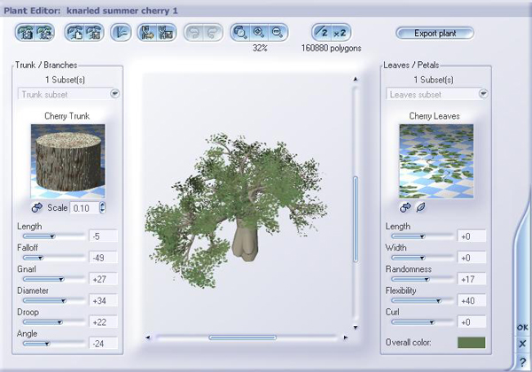Click the Falloff value field -49

pyautogui.click(x=104, y=258)
